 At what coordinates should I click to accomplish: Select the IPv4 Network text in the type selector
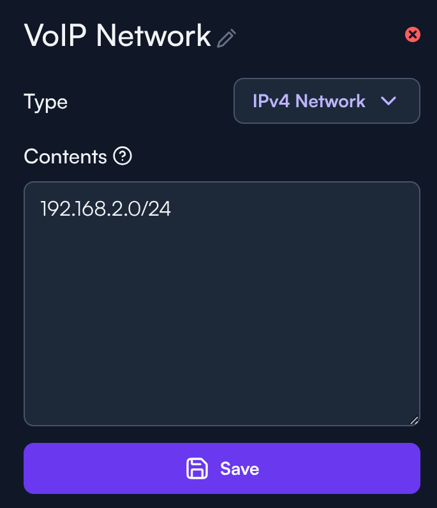point(309,101)
